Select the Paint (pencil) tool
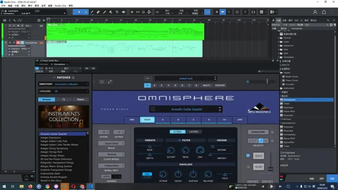The image size is (338, 190). tap(92, 12)
